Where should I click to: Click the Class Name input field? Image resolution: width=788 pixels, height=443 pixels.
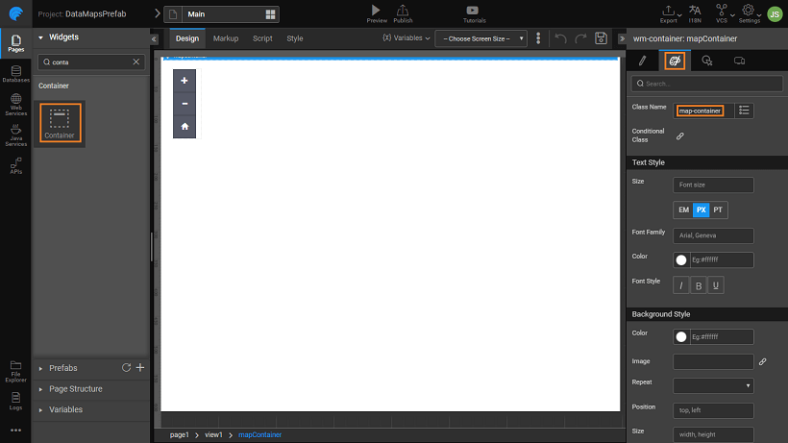(703, 111)
